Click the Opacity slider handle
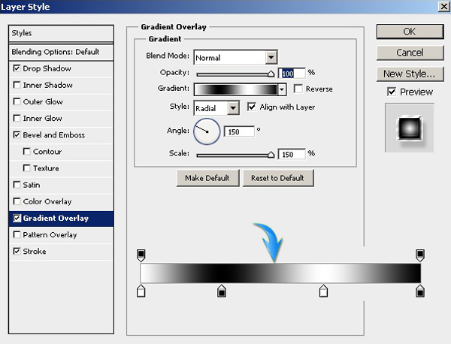 271,74
